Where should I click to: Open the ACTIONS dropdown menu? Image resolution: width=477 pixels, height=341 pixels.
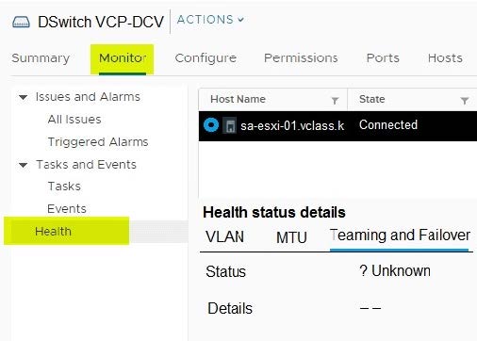pos(210,20)
